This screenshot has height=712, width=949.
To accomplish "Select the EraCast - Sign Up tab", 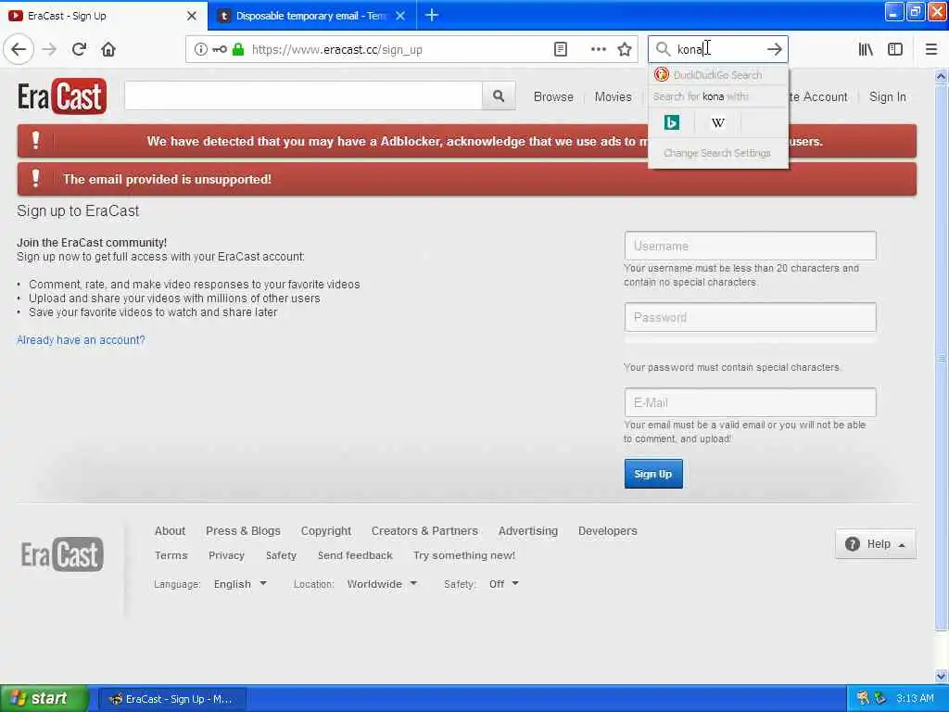I will pos(102,16).
